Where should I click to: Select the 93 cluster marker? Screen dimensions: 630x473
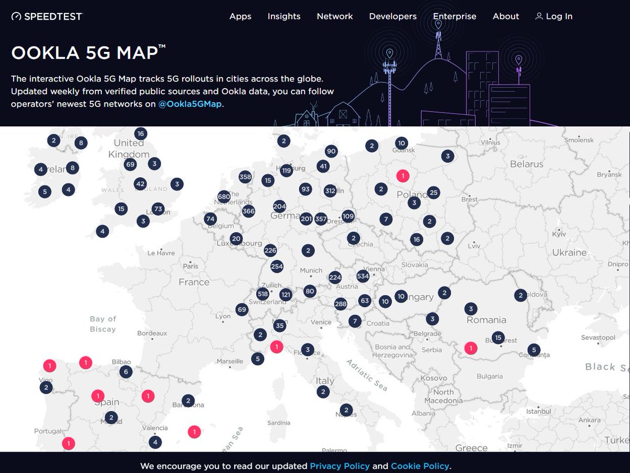point(306,189)
